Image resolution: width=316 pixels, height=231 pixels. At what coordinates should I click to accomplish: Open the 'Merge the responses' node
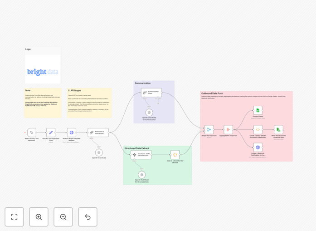209,129
